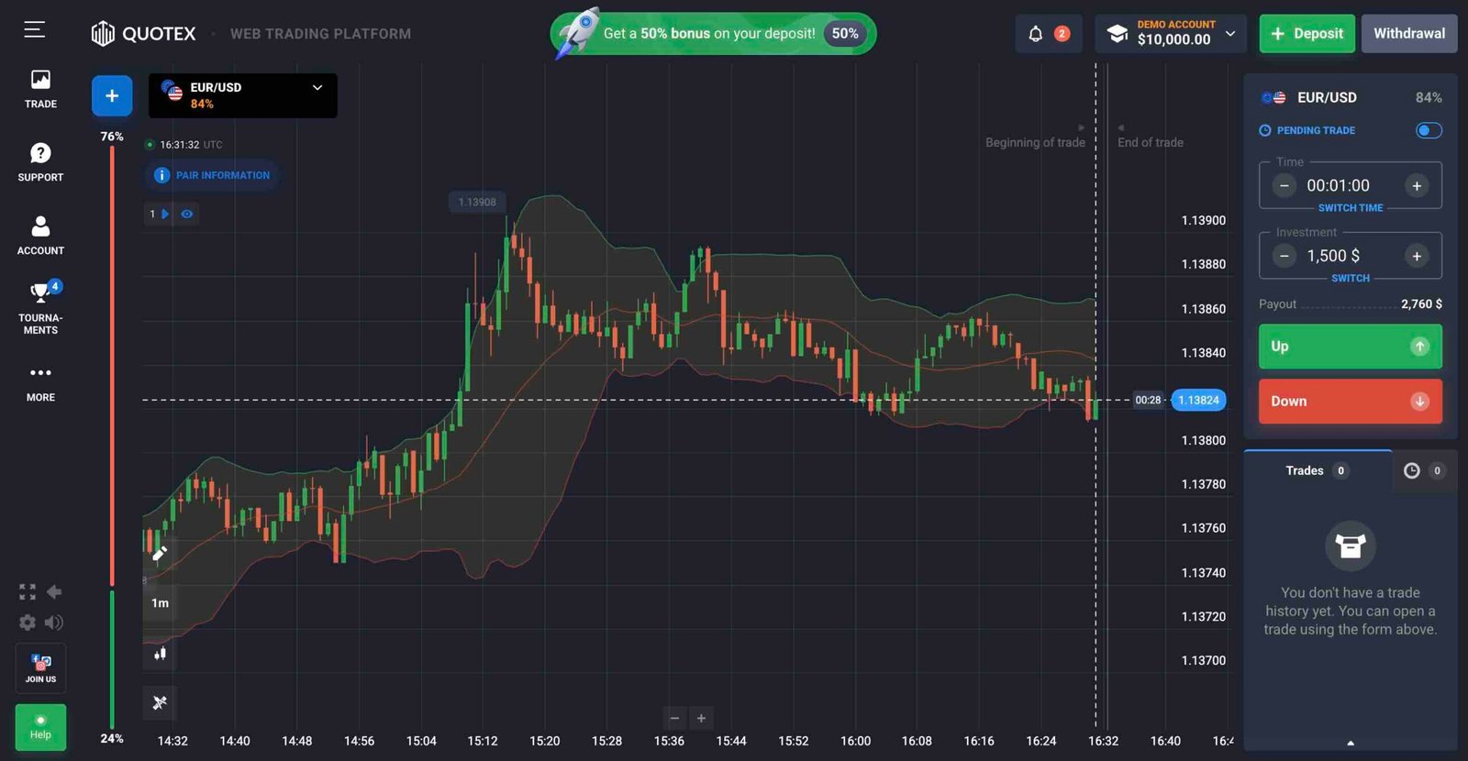Viewport: 1468px width, 761px height.
Task: Open Join Us social links
Action: click(40, 667)
